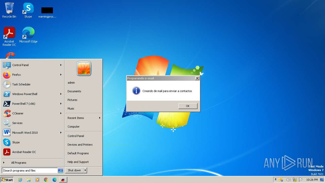Click the CCleaner icon in Start menu

7,113
